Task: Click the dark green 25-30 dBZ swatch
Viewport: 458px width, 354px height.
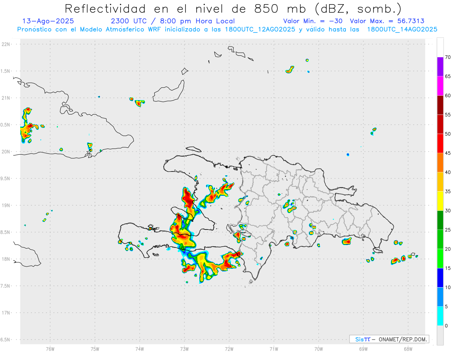Action: [x=440, y=220]
